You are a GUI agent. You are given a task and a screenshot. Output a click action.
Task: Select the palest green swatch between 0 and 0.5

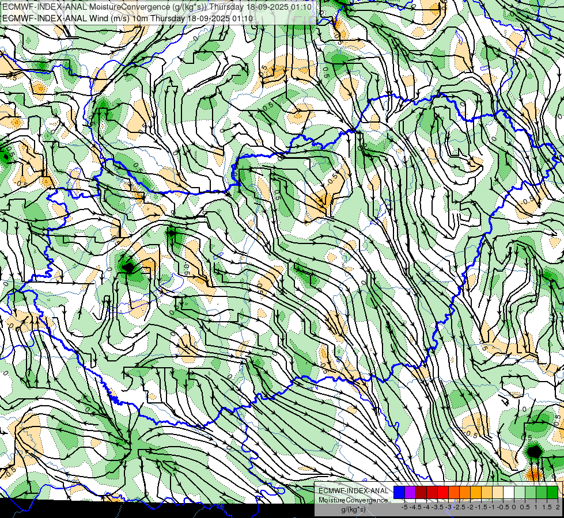click(x=520, y=493)
